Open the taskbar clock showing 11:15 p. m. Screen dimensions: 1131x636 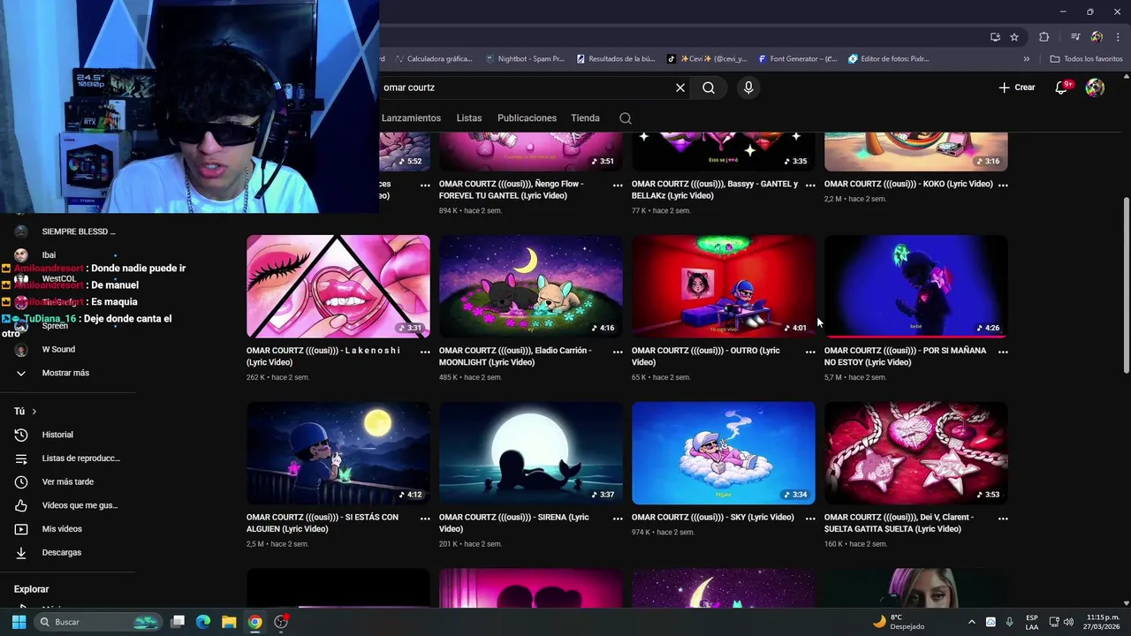[1103, 622]
